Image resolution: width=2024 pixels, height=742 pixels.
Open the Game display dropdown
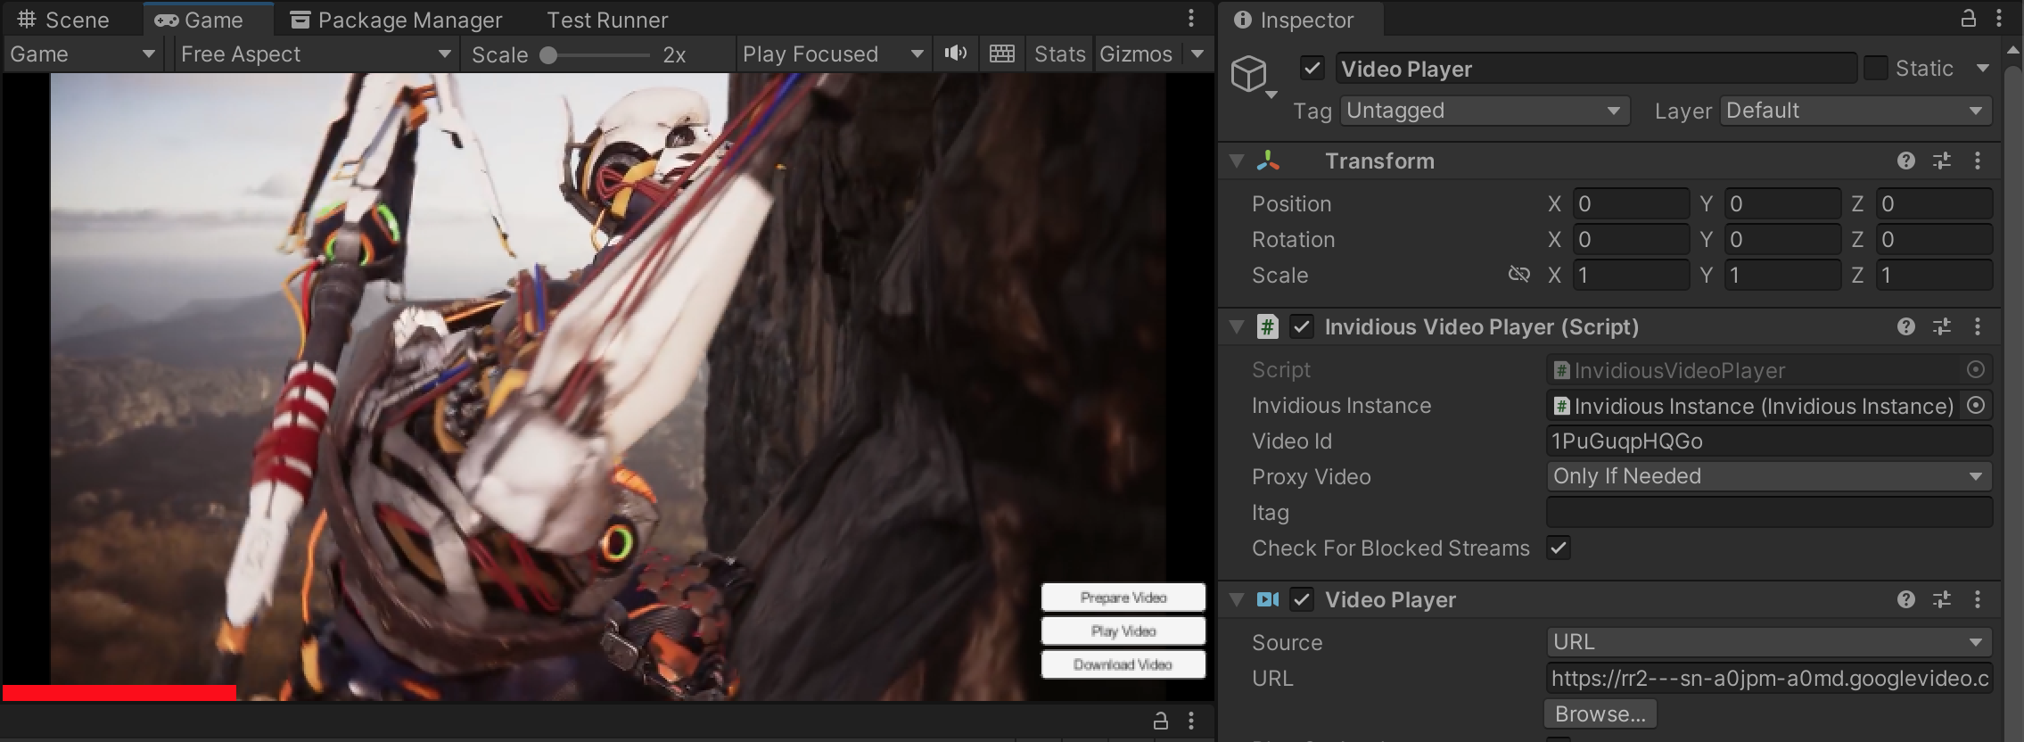click(x=82, y=54)
